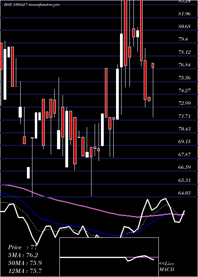The image size is (198, 277).
Task: Select the 76.84 price axis label
Action: [x=185, y=65]
